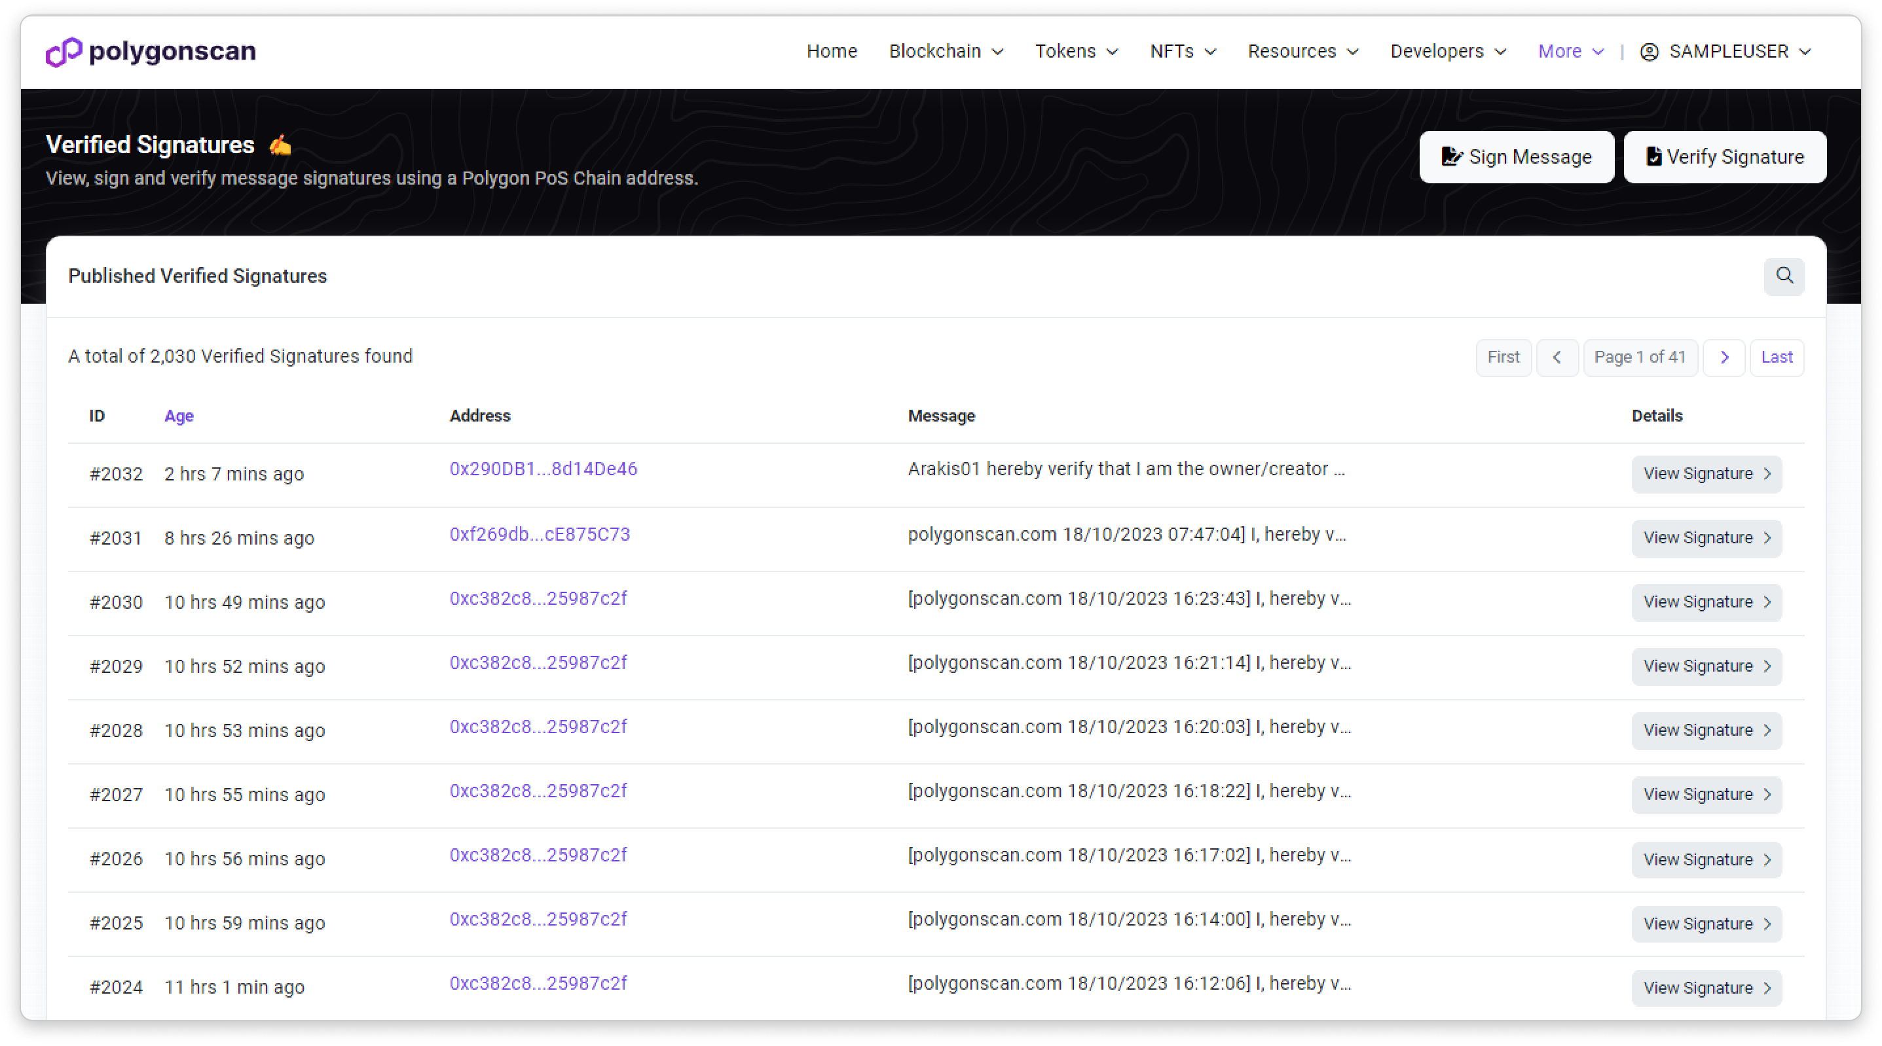Open the SAMPLEUSER account menu
The height and width of the screenshot is (1046, 1882).
[x=1725, y=51]
